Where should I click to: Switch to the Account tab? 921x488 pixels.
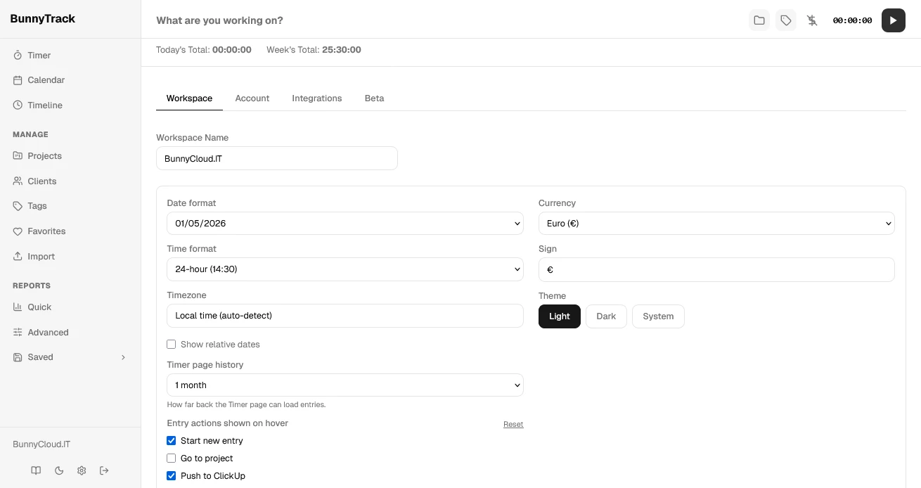(x=252, y=98)
